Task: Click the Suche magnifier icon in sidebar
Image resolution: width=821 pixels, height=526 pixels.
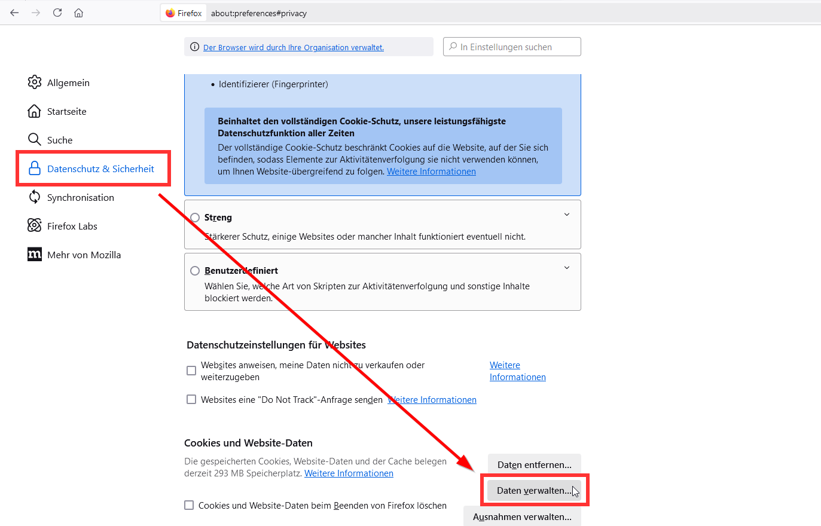Action: (x=35, y=140)
